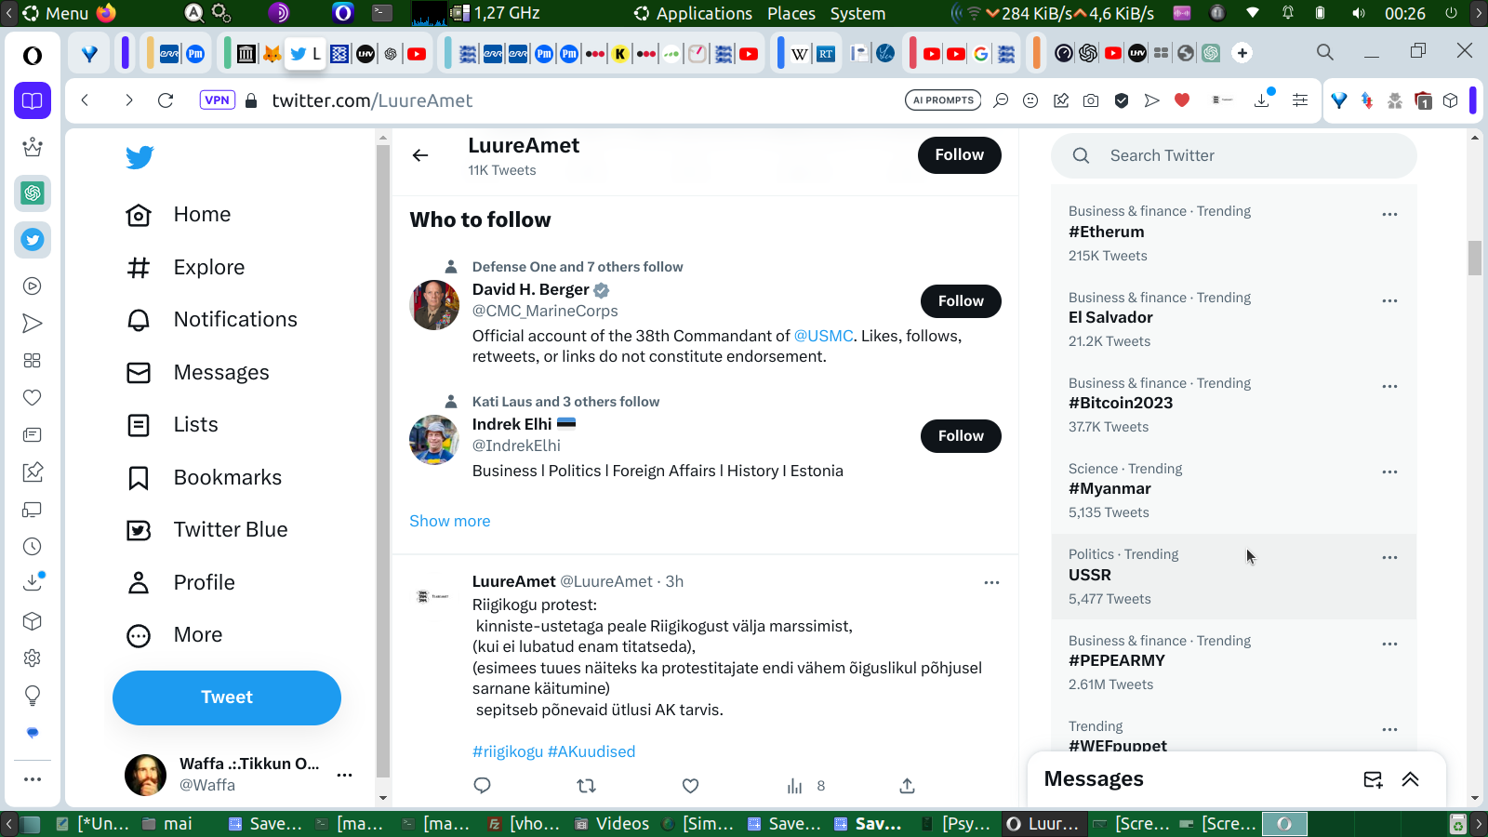The width and height of the screenshot is (1488, 837).
Task: Open browser downloads from the toolbar
Action: pyautogui.click(x=1262, y=100)
